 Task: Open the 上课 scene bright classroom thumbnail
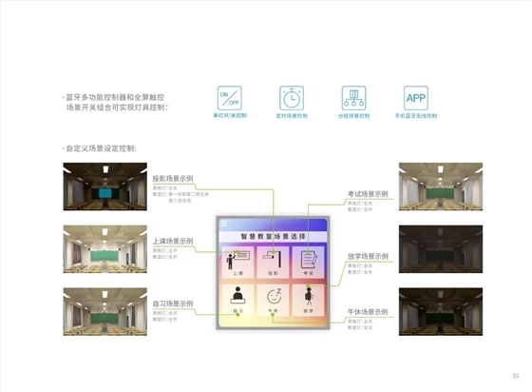(105, 249)
